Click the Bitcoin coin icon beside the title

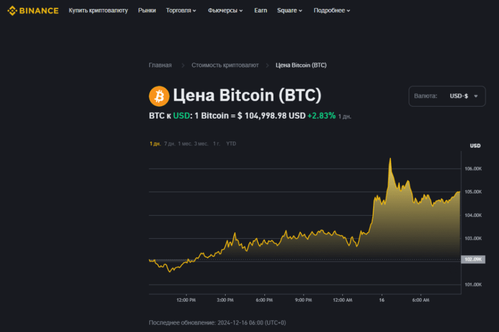(159, 96)
